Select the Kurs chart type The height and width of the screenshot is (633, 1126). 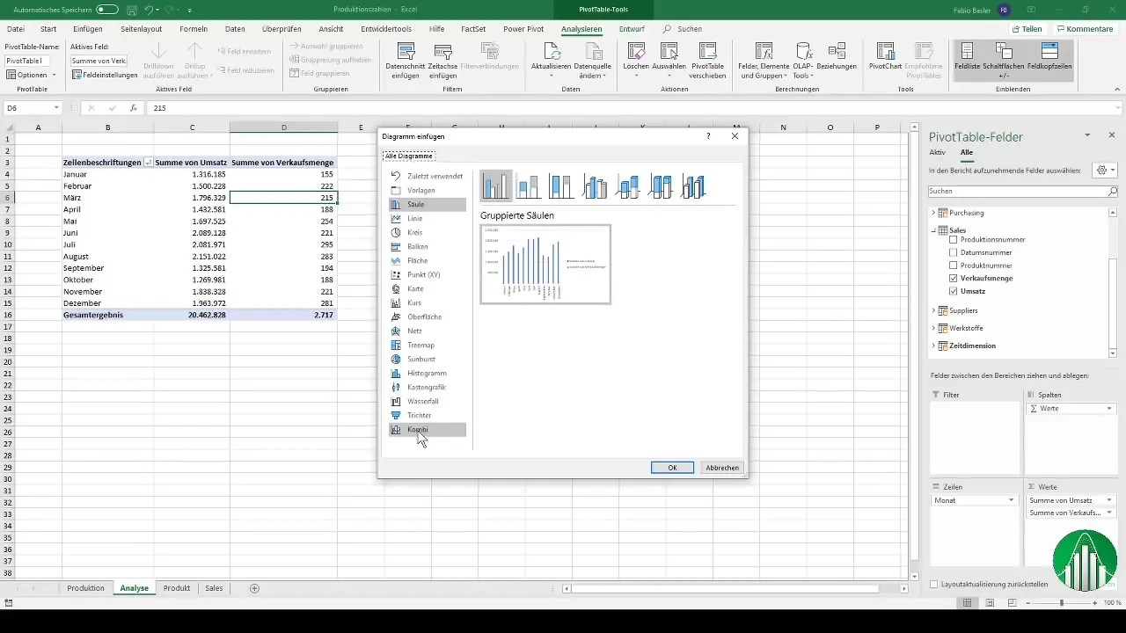(x=427, y=302)
